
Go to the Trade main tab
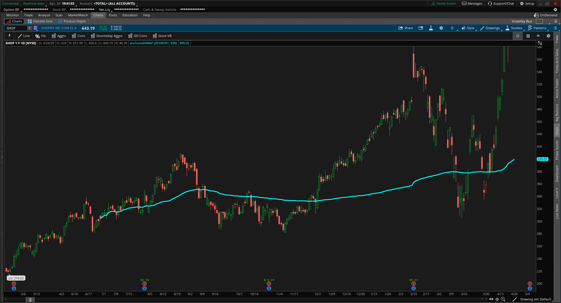(28, 15)
